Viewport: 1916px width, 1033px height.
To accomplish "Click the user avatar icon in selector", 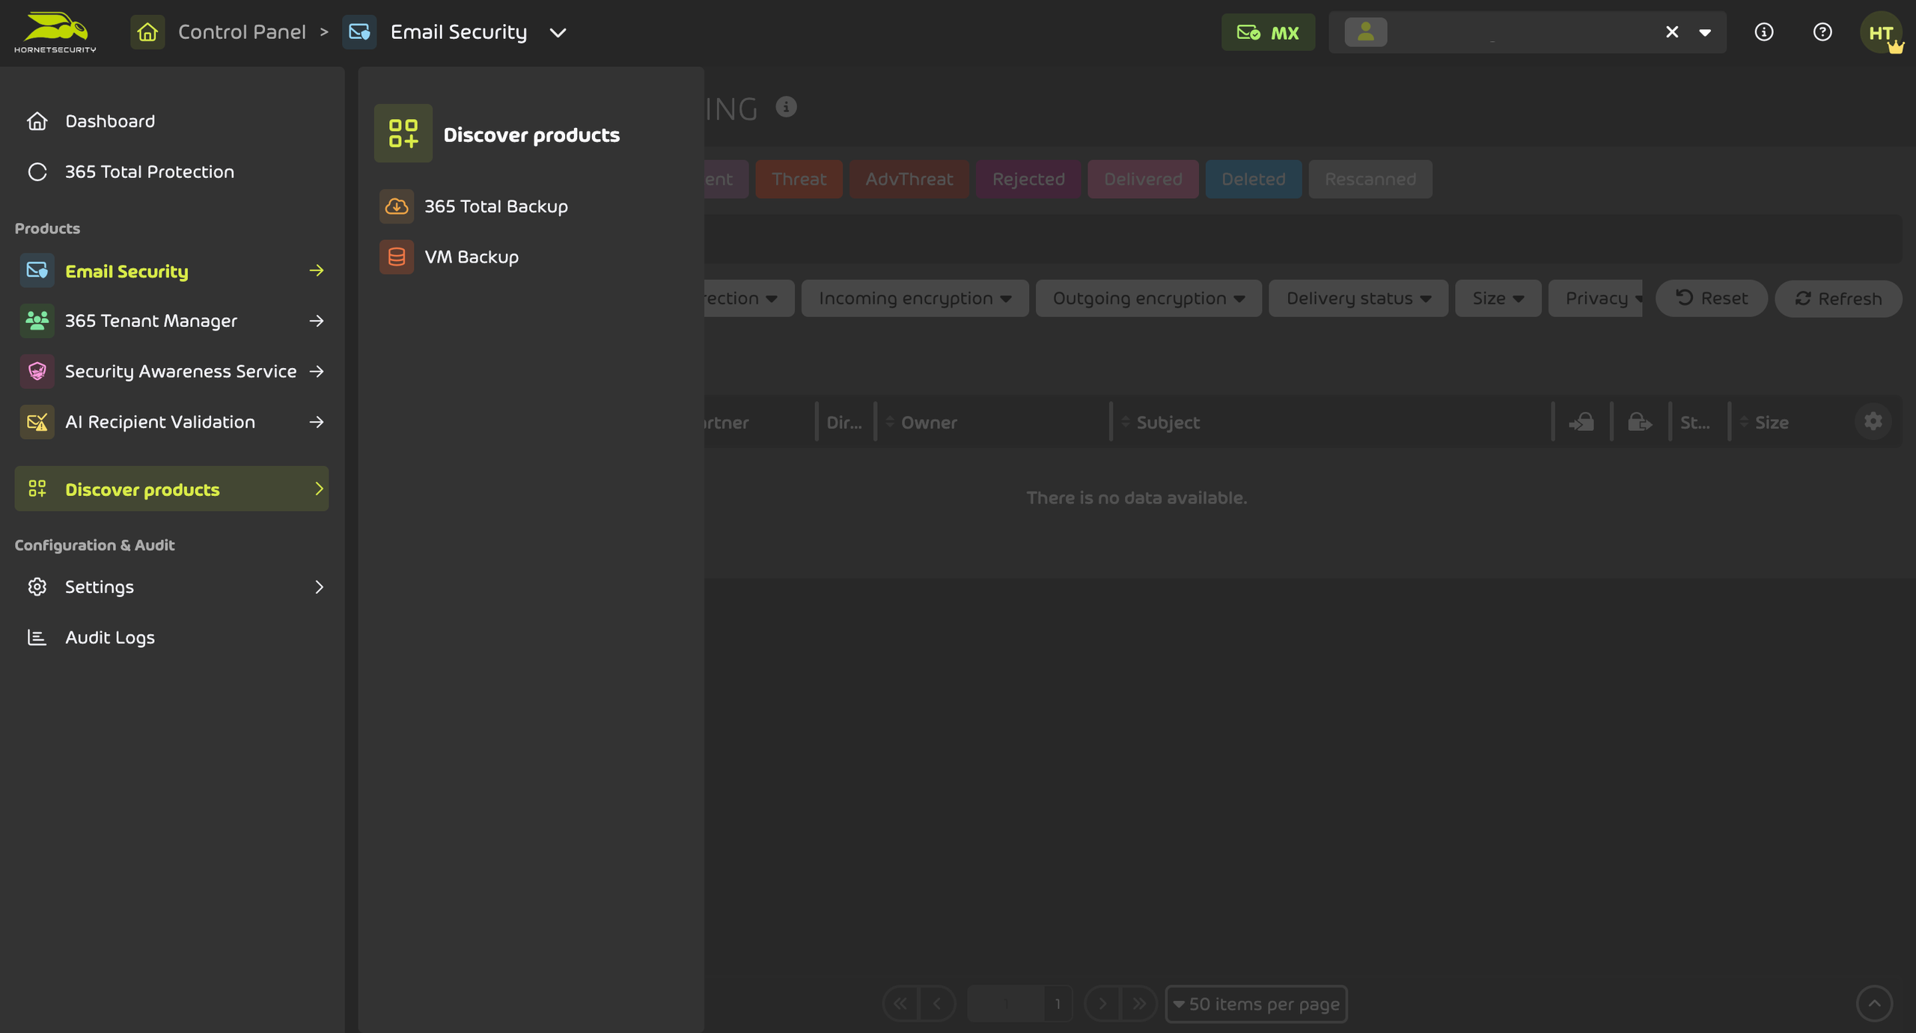I will [1366, 32].
